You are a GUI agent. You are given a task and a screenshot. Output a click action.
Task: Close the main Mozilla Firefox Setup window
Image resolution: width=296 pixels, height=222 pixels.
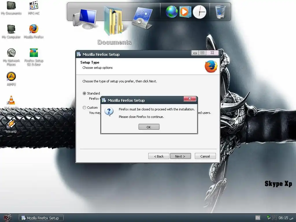(x=212, y=53)
